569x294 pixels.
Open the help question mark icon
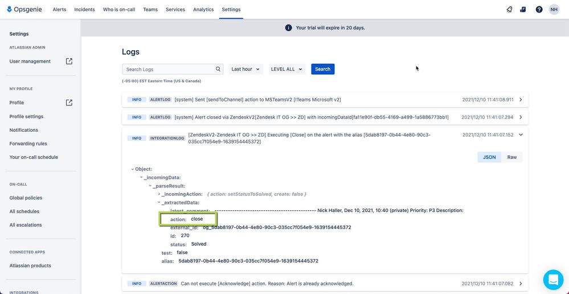(539, 10)
